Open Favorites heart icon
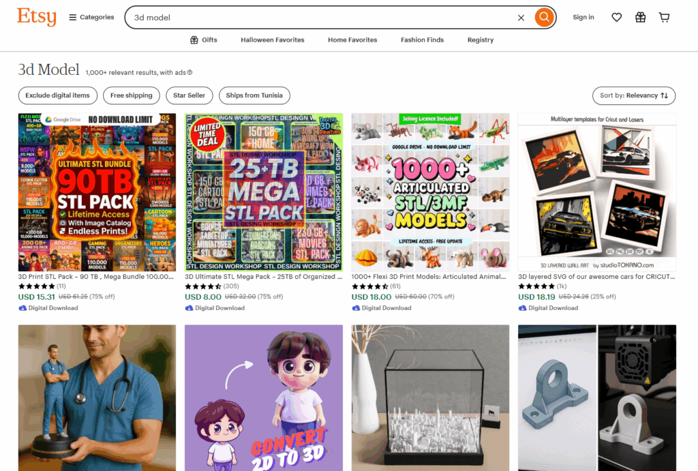Screen dimensions: 698x471 616,17
